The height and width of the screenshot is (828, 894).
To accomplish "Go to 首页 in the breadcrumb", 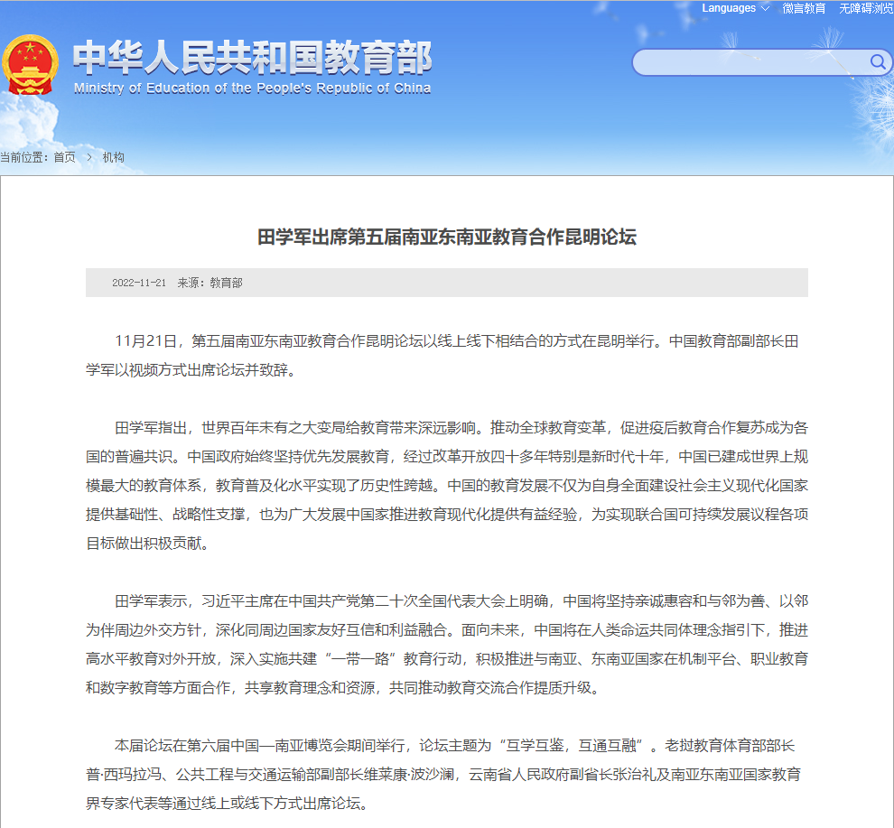I will [x=64, y=157].
